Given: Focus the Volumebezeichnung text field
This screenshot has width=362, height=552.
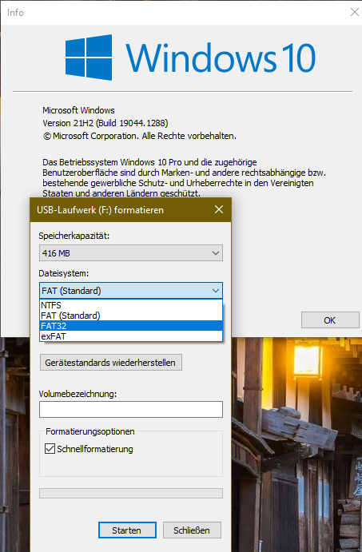Looking at the screenshot, I should pyautogui.click(x=130, y=409).
